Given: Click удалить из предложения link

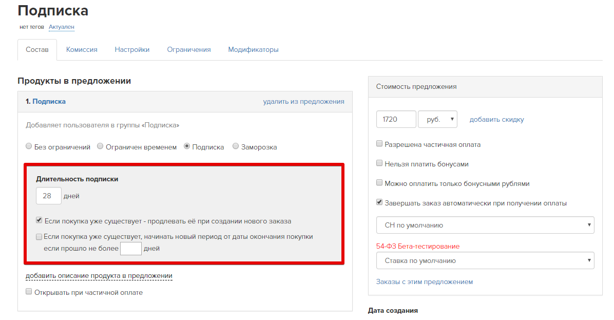Looking at the screenshot, I should click(x=303, y=101).
